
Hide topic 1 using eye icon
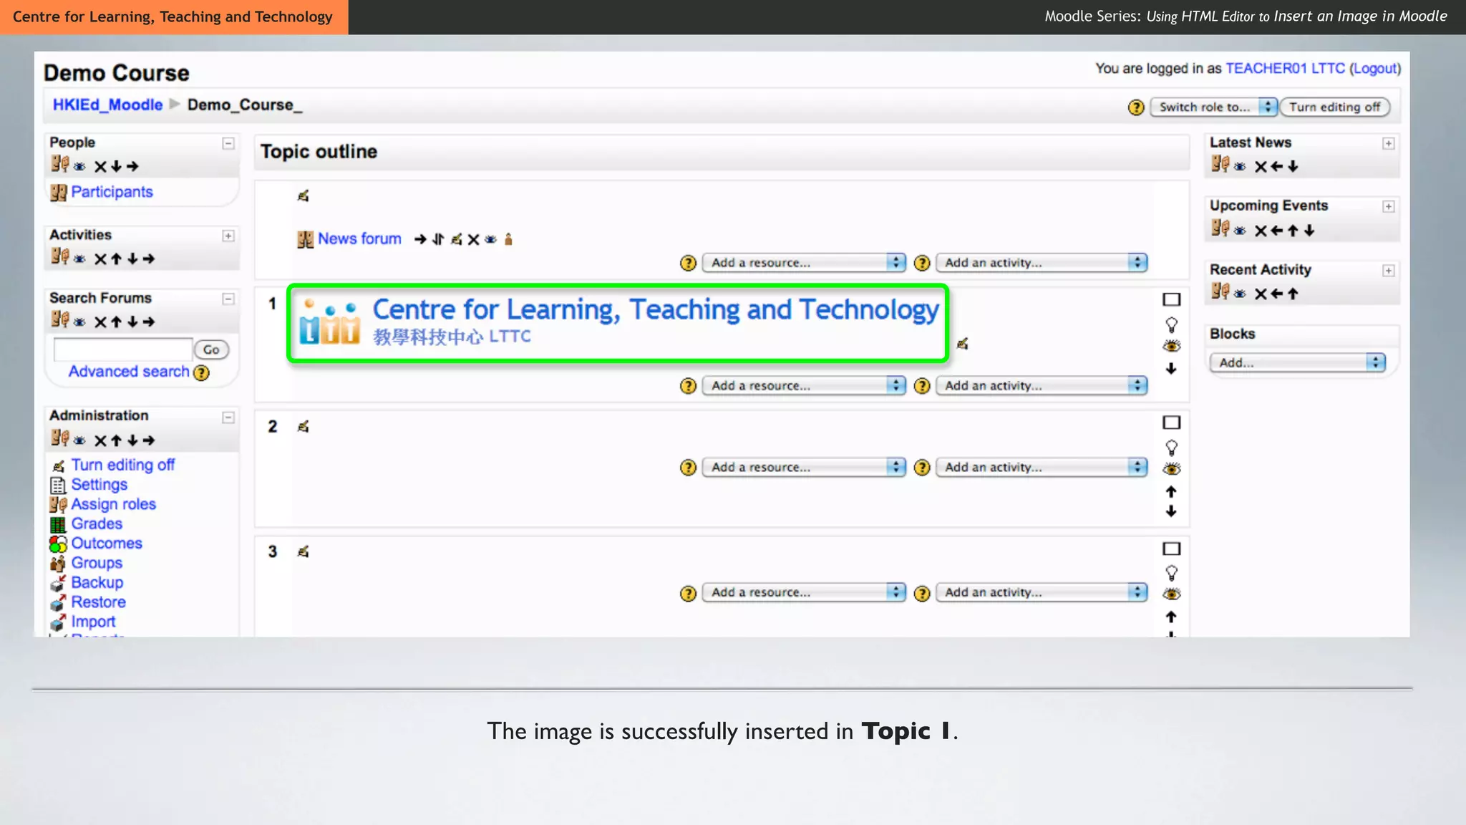pos(1171,347)
